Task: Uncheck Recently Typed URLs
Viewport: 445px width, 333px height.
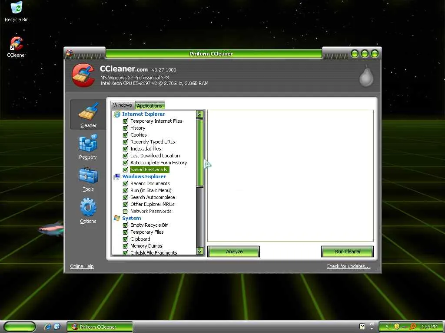Action: pos(125,142)
